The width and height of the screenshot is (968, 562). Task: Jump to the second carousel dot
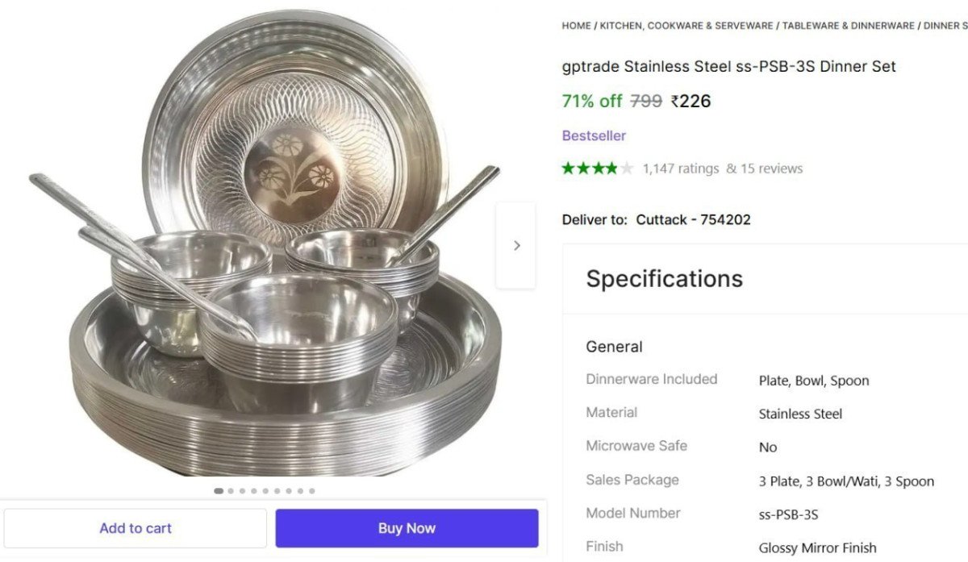point(231,490)
